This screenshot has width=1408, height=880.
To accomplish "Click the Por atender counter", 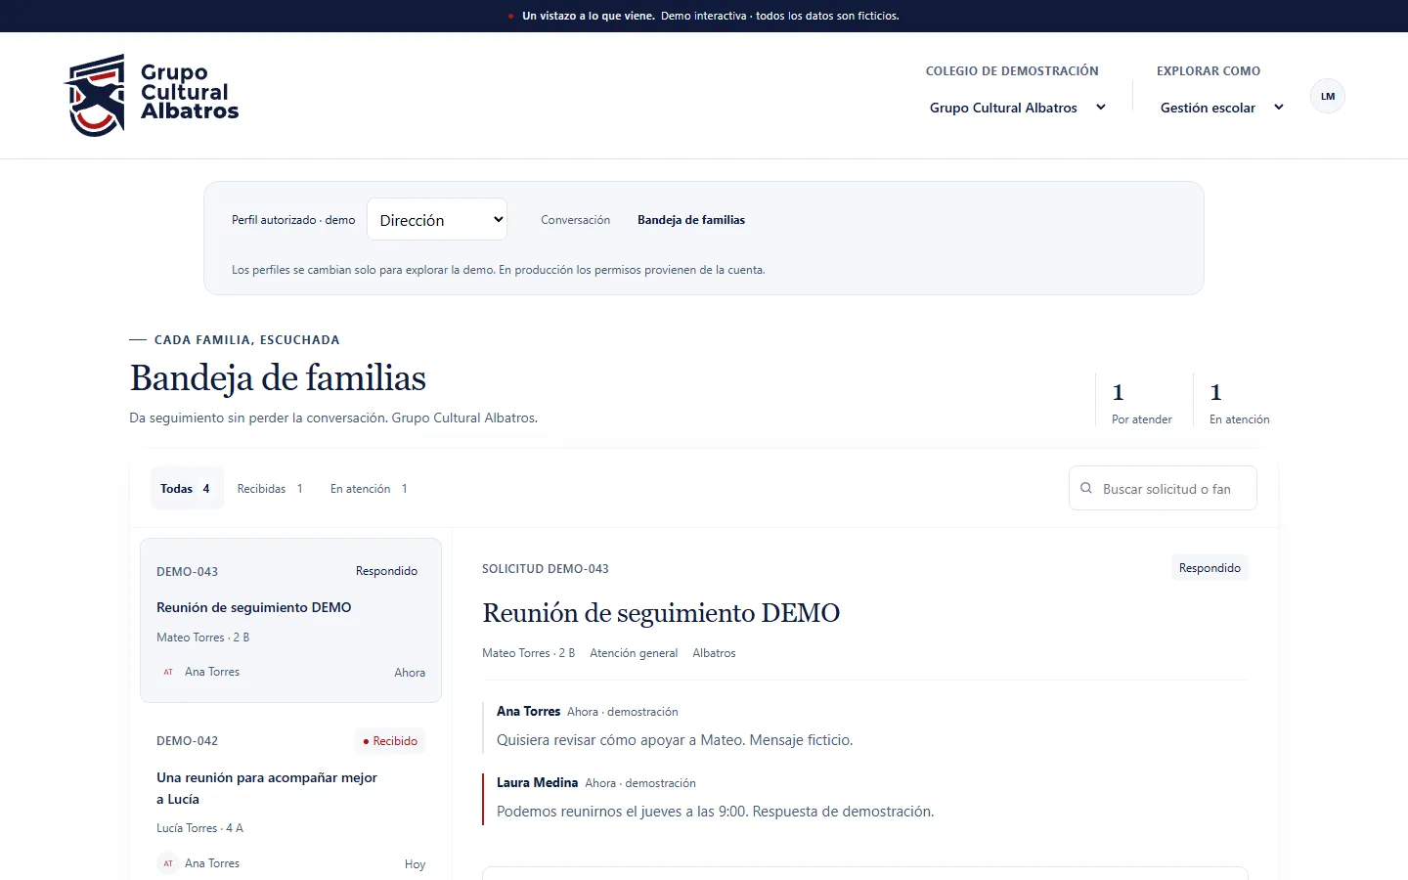I will tap(1141, 401).
